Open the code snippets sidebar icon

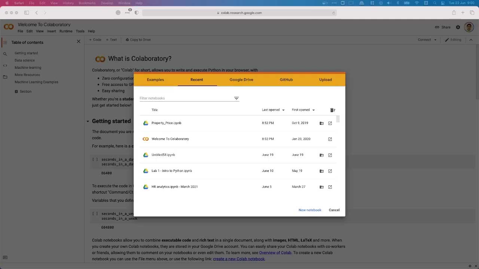click(x=5, y=65)
